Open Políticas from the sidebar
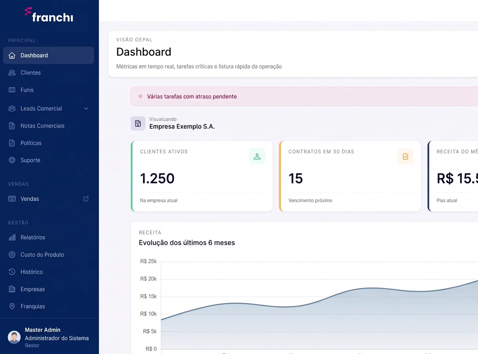 (x=49, y=143)
